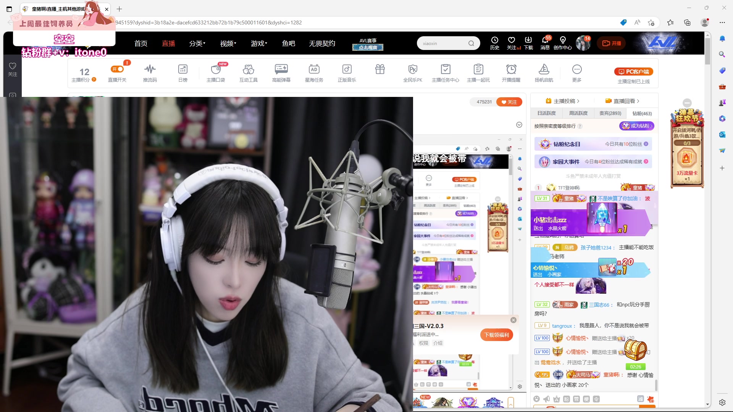Click the 开播 start streaming button
Image resolution: width=733 pixels, height=412 pixels.
coord(612,43)
